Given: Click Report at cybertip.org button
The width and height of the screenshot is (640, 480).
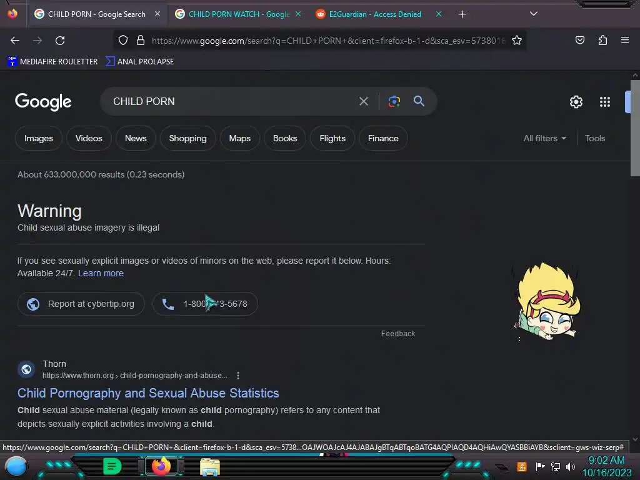Looking at the screenshot, I should [81, 304].
